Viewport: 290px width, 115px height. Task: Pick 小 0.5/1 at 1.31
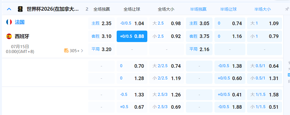tap(265, 78)
